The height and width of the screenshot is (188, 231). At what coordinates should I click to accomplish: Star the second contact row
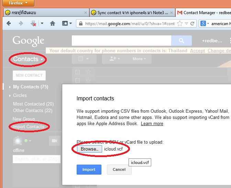88,80
